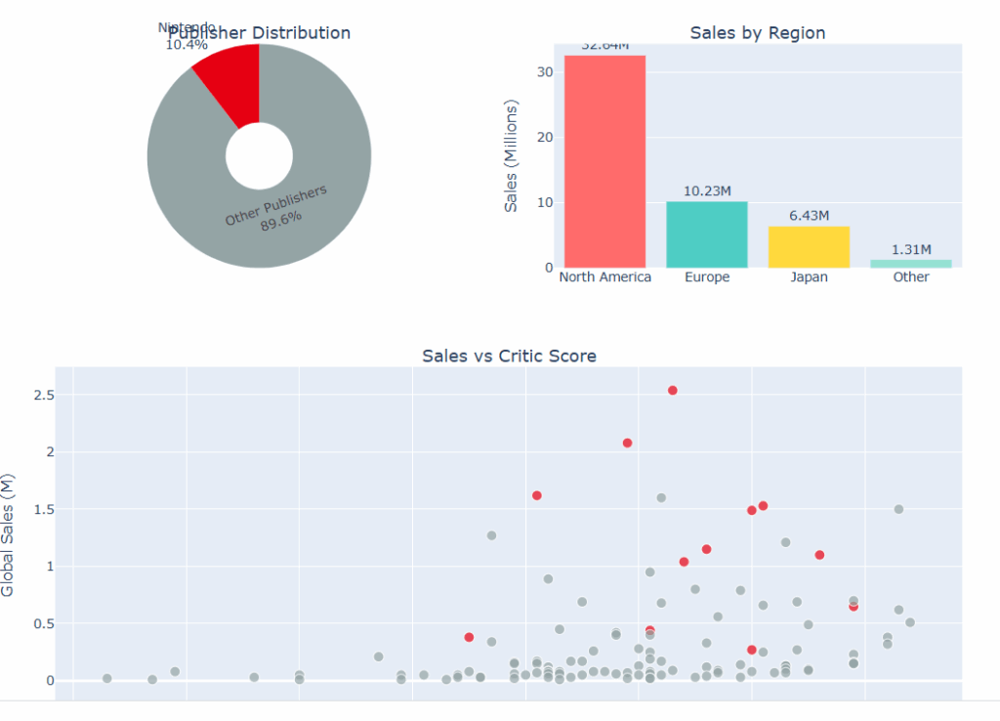1000x721 pixels.
Task: Click the yellow Japan sales bar
Action: point(809,247)
